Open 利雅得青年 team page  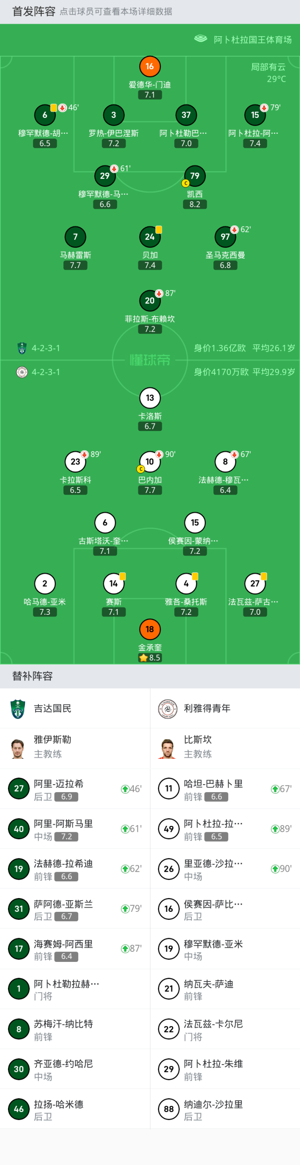[x=207, y=708]
